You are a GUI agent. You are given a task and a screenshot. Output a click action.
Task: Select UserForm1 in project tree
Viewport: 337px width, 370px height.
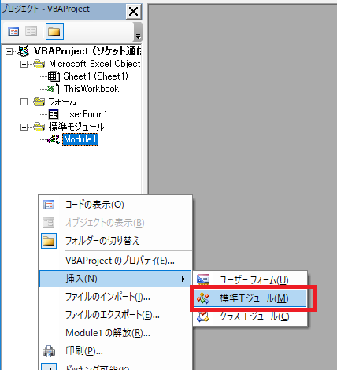86,114
